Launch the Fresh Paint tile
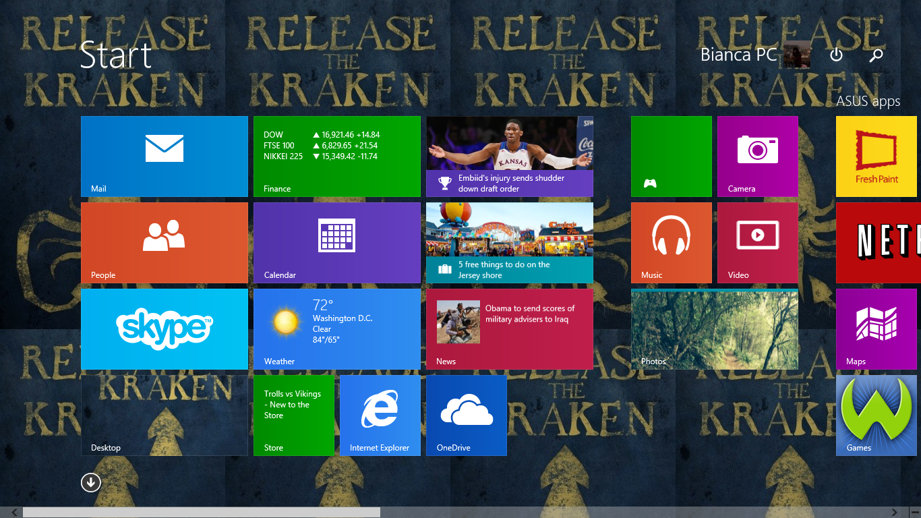 click(x=877, y=156)
